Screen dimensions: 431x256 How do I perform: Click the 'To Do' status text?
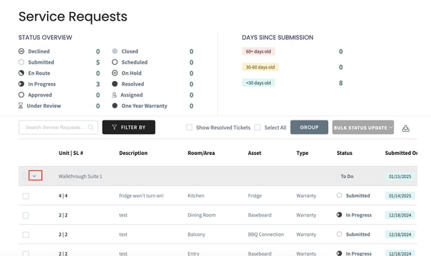click(x=347, y=176)
